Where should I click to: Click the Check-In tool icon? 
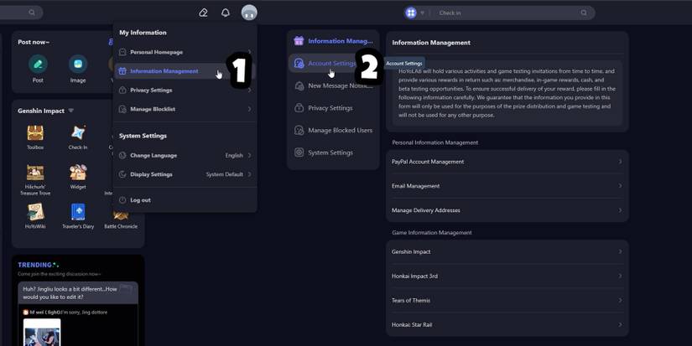(78, 133)
